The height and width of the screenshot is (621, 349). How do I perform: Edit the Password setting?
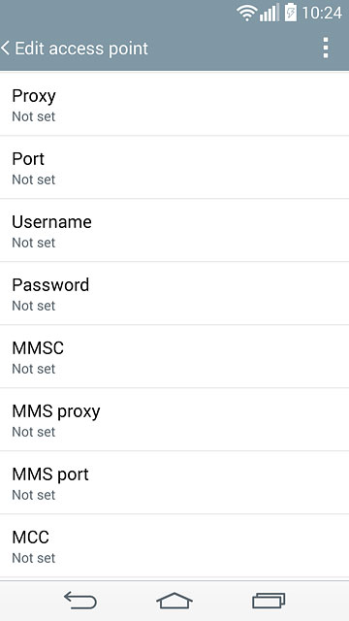pyautogui.click(x=174, y=293)
